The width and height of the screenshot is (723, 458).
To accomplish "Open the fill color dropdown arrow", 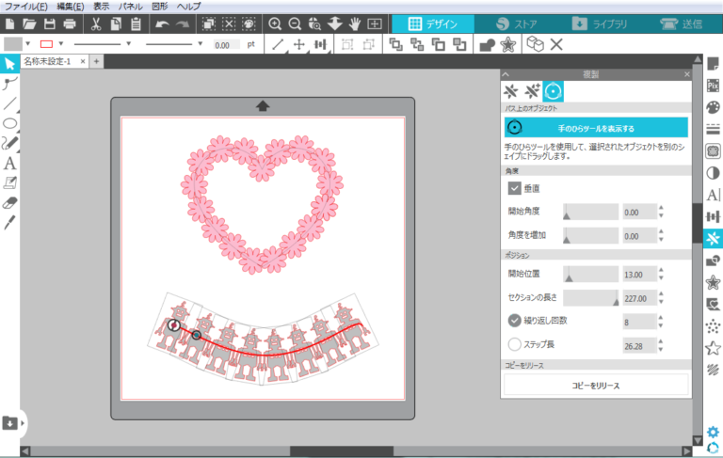I will (28, 44).
